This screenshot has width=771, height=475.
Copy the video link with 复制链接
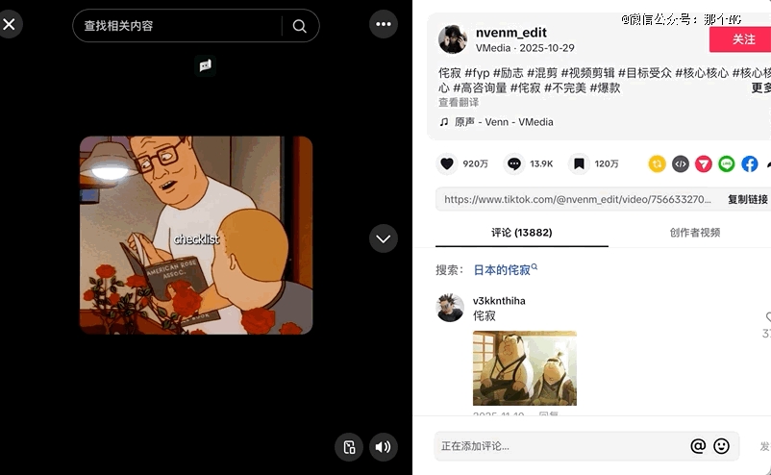(747, 199)
